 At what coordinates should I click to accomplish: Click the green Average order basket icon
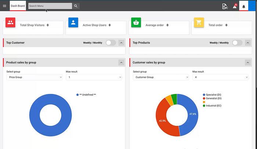point(136,22)
